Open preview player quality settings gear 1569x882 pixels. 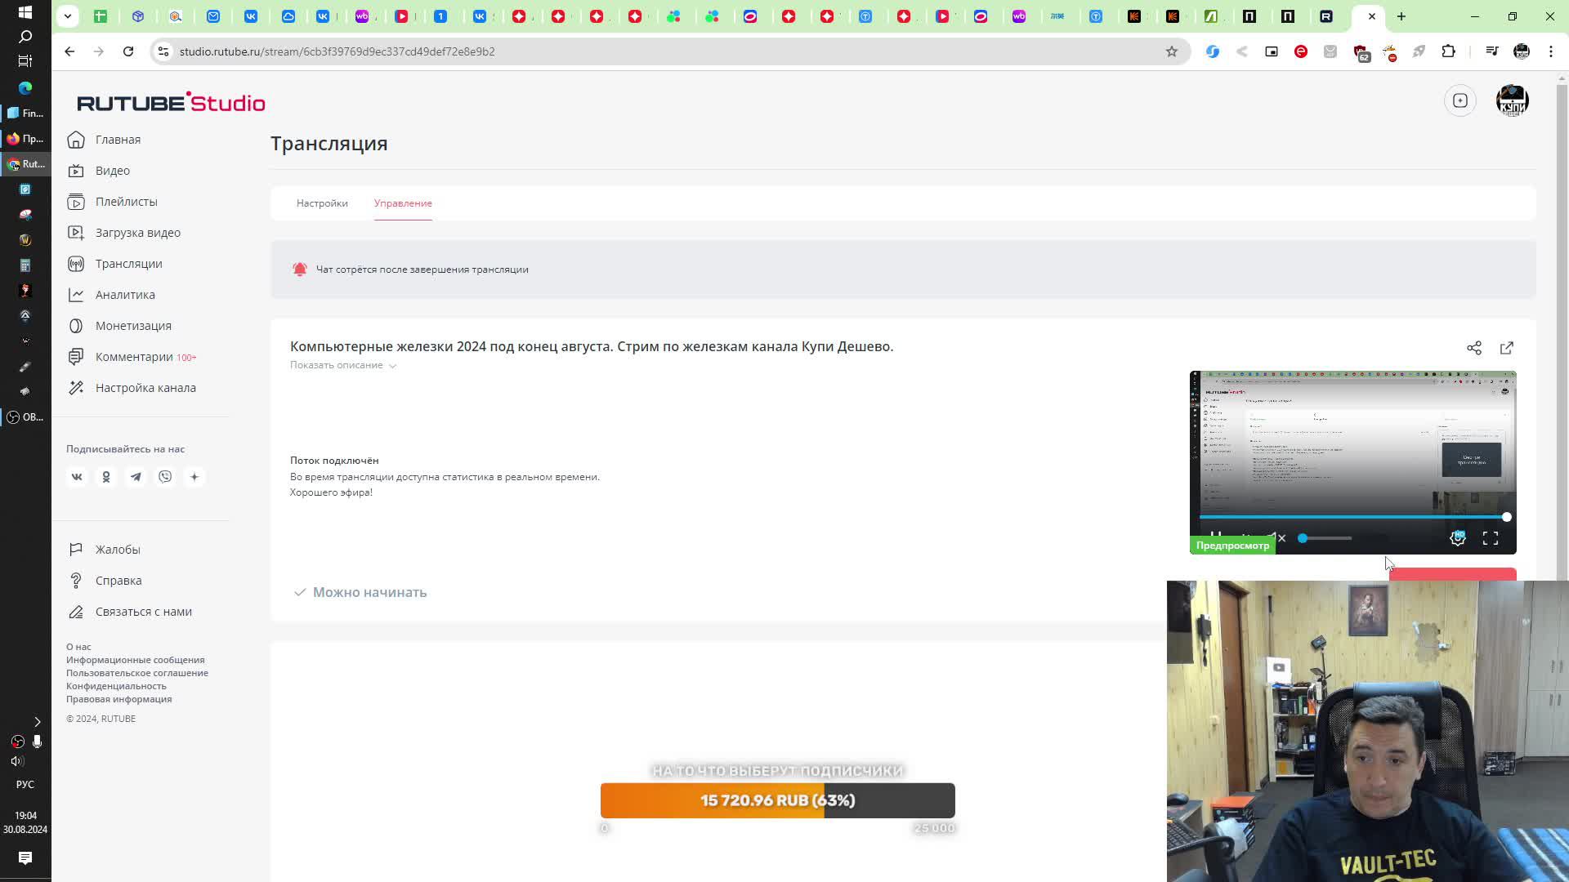pos(1457,538)
